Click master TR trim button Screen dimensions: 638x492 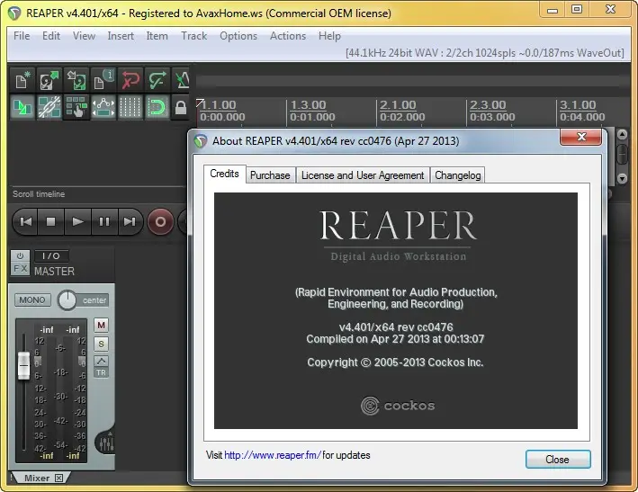click(102, 372)
